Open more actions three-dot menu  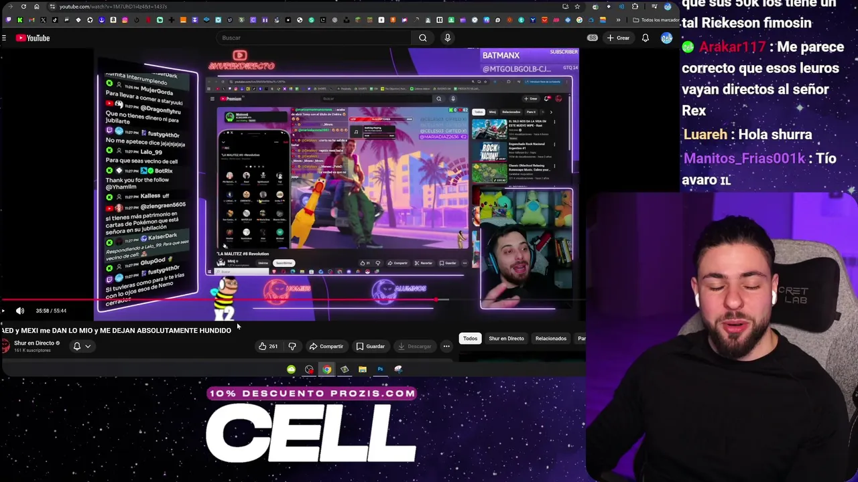pos(446,346)
